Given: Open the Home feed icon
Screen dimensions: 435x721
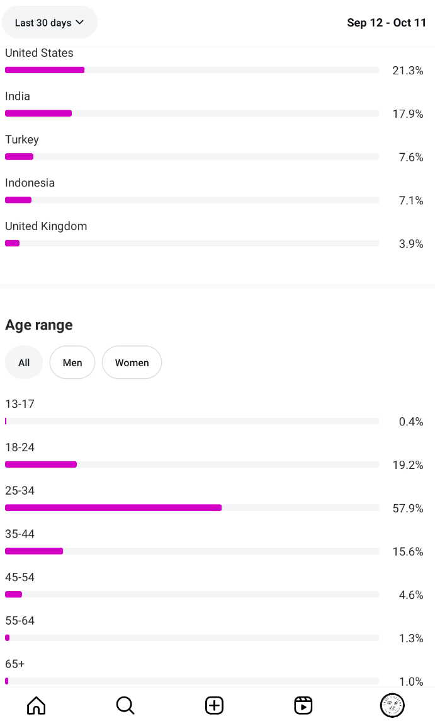Looking at the screenshot, I should point(37,705).
